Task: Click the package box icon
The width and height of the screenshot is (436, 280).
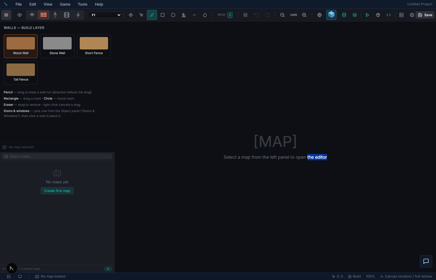Action: point(378,15)
